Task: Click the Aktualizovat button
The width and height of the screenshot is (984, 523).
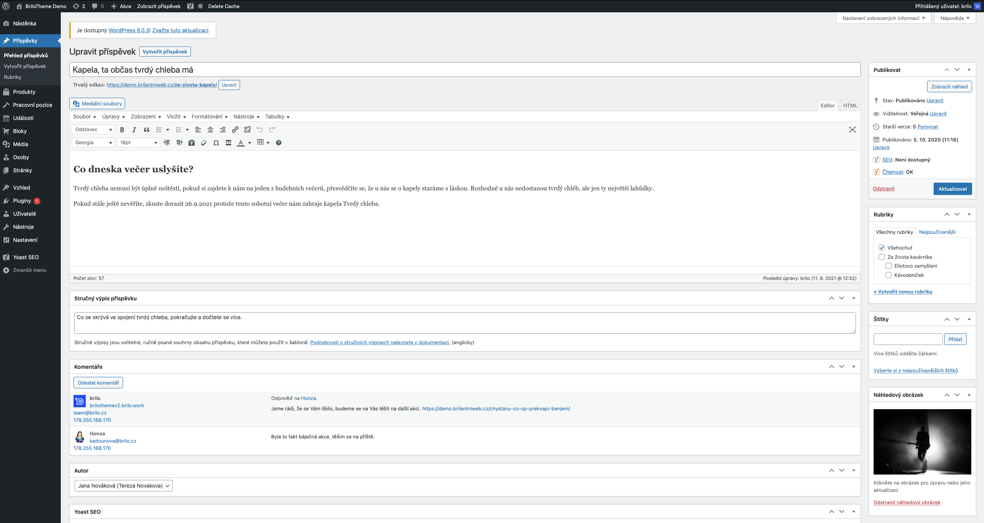Action: pos(952,189)
